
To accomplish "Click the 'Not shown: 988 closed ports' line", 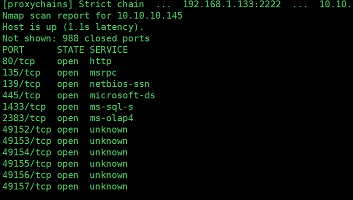I will tap(76, 38).
